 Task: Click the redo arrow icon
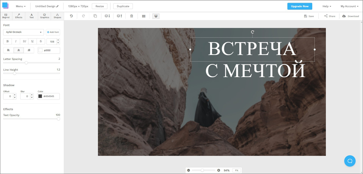83,16
